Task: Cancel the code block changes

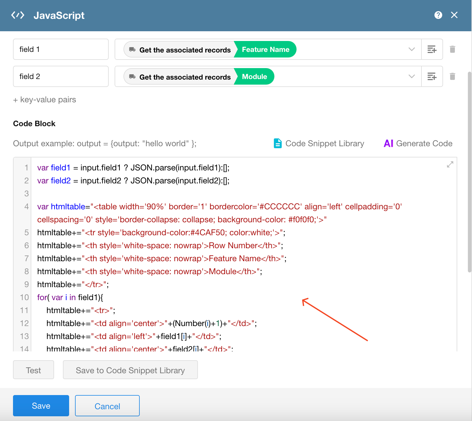Action: [x=107, y=406]
